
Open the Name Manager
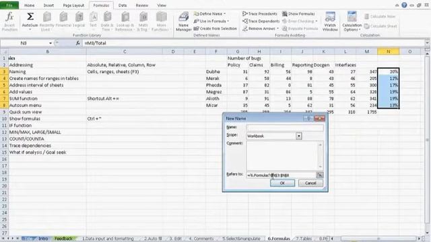point(183,22)
